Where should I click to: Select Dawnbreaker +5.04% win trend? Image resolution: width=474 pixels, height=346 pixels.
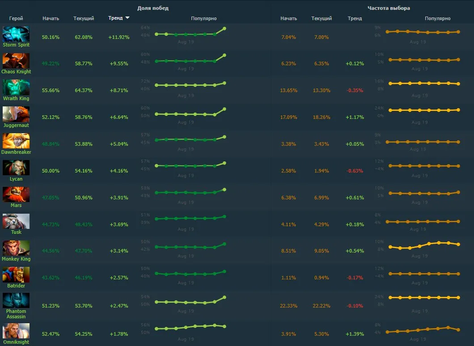tap(119, 144)
